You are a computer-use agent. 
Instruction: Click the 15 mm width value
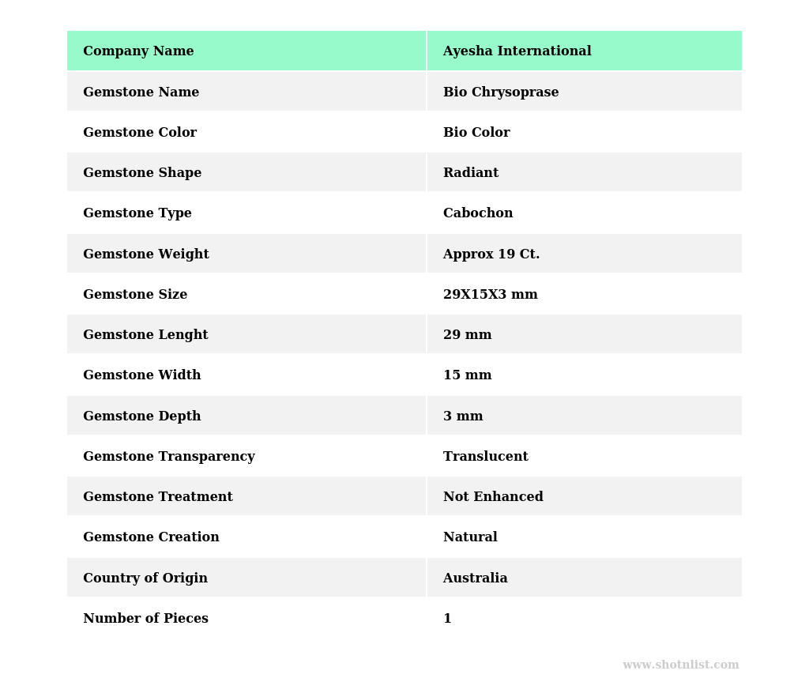click(x=467, y=375)
